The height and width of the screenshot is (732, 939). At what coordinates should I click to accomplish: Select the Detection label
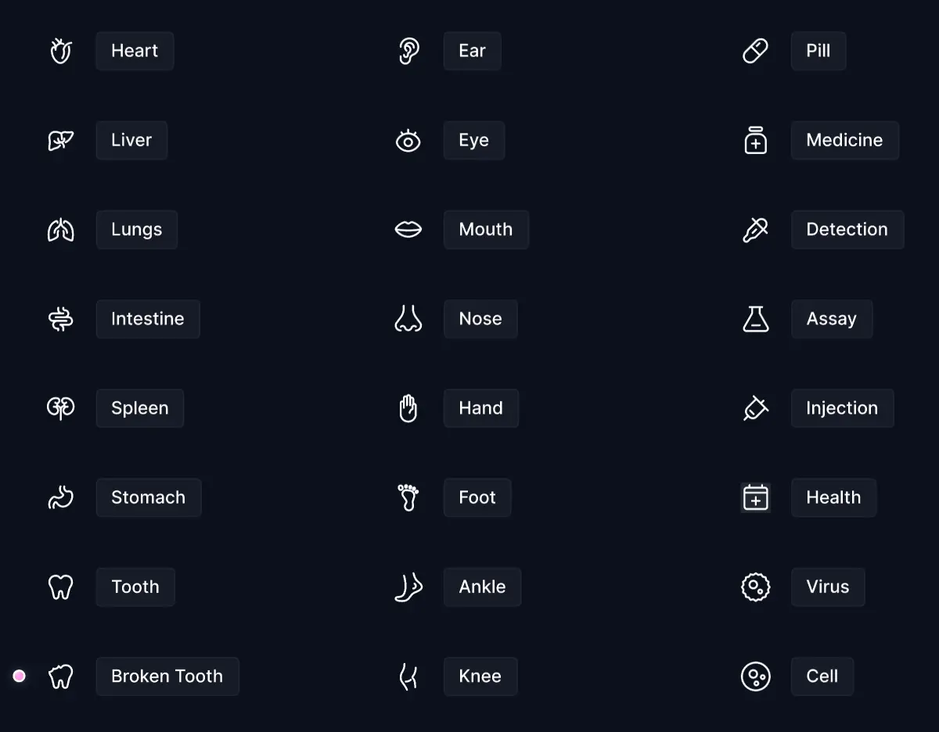(x=847, y=229)
